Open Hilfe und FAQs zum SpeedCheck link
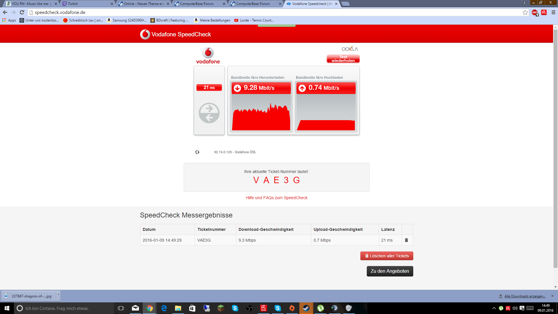558x314 pixels. (x=276, y=198)
